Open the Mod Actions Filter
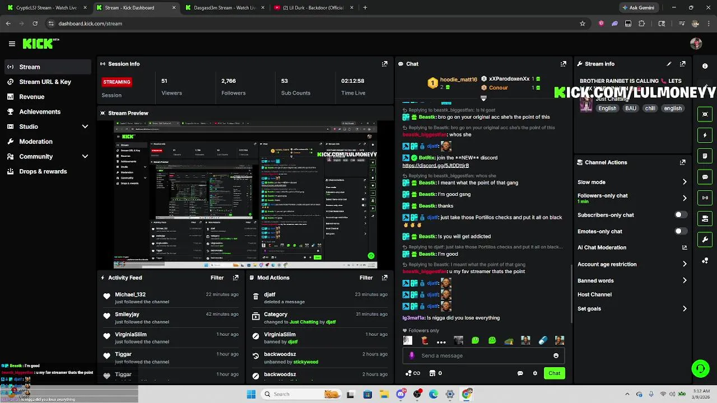 [366, 278]
